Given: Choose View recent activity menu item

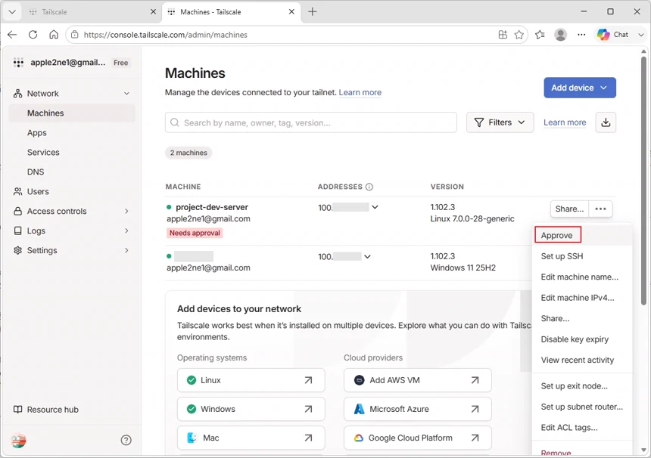Looking at the screenshot, I should [582, 360].
